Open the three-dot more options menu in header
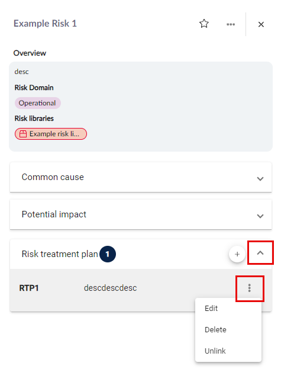Viewport: 281px width, 385px height. click(x=231, y=24)
